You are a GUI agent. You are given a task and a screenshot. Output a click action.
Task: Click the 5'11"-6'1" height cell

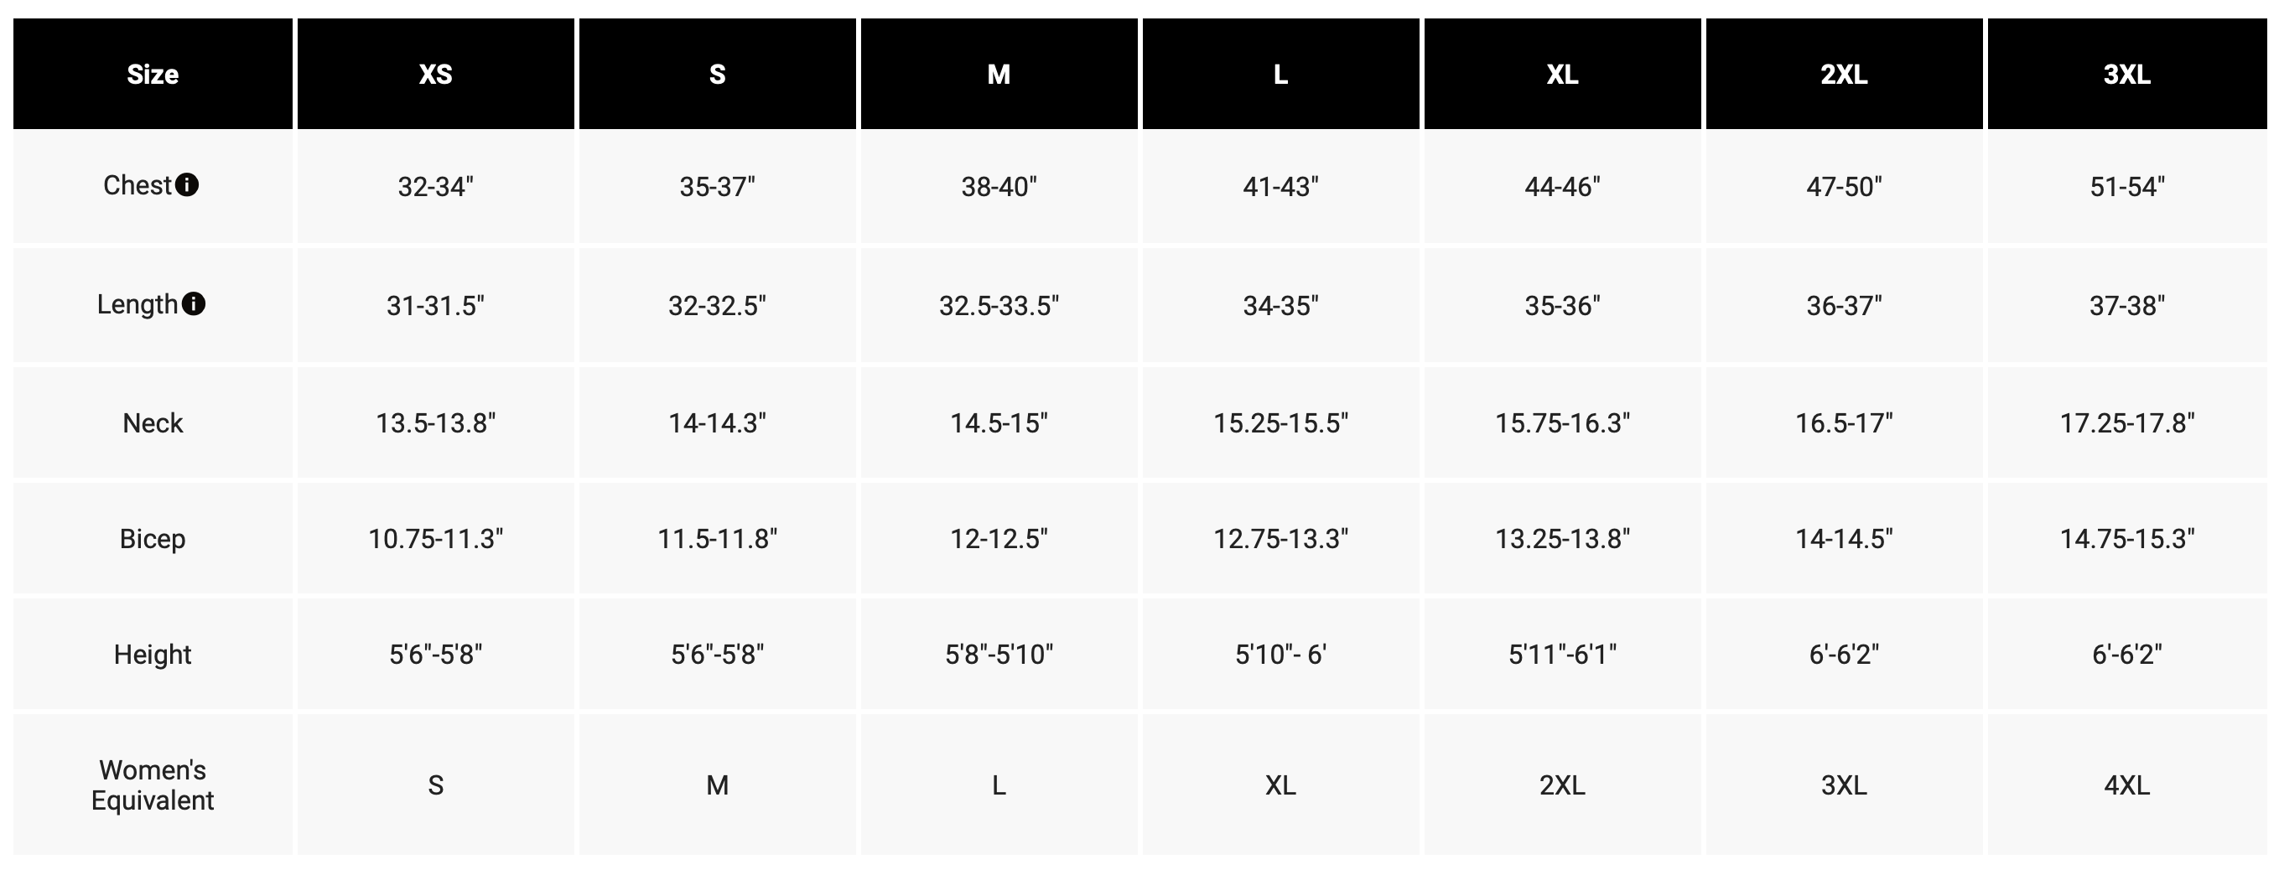pos(1562,655)
